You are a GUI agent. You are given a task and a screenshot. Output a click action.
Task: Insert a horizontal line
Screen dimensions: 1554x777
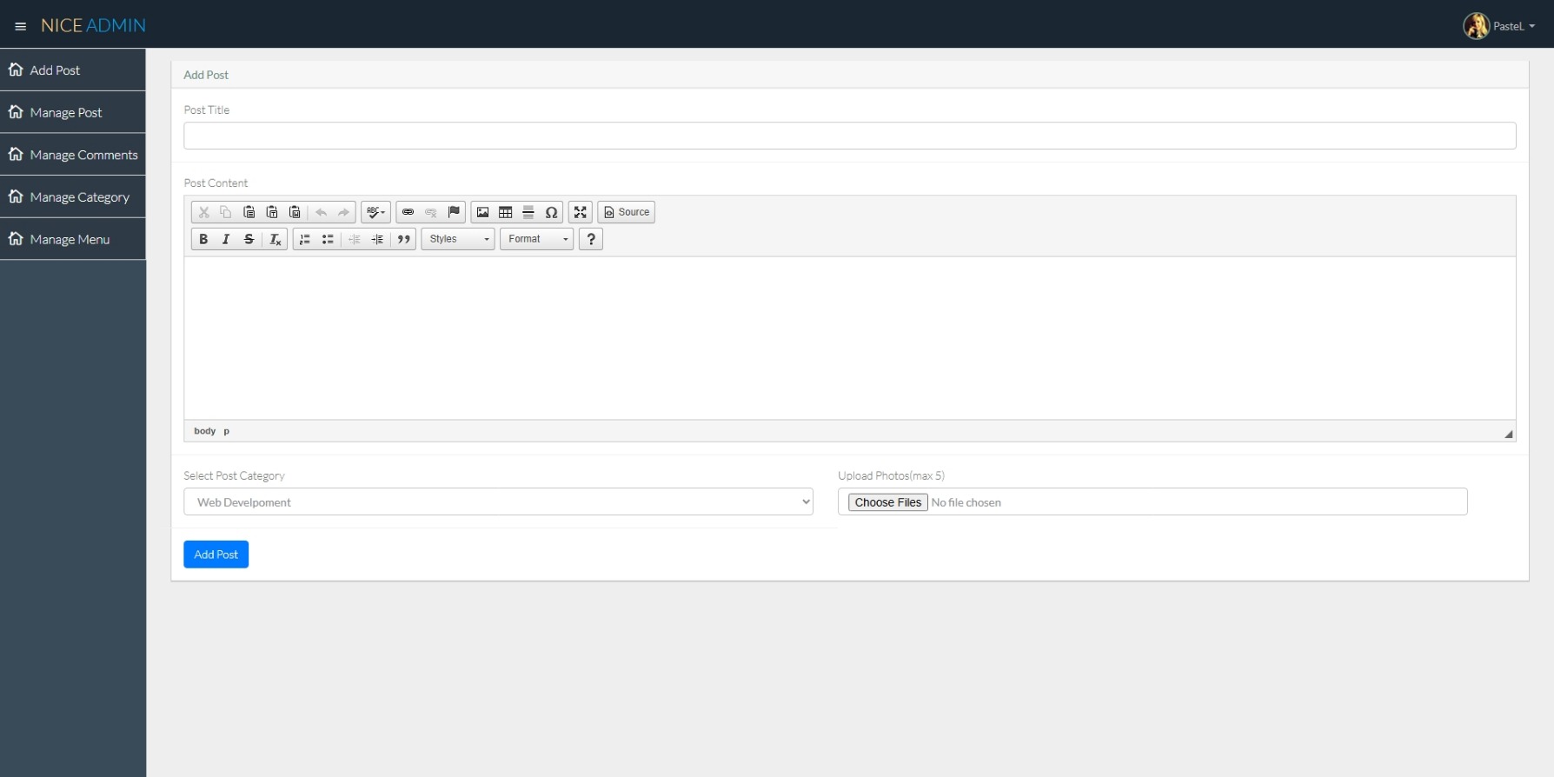528,212
